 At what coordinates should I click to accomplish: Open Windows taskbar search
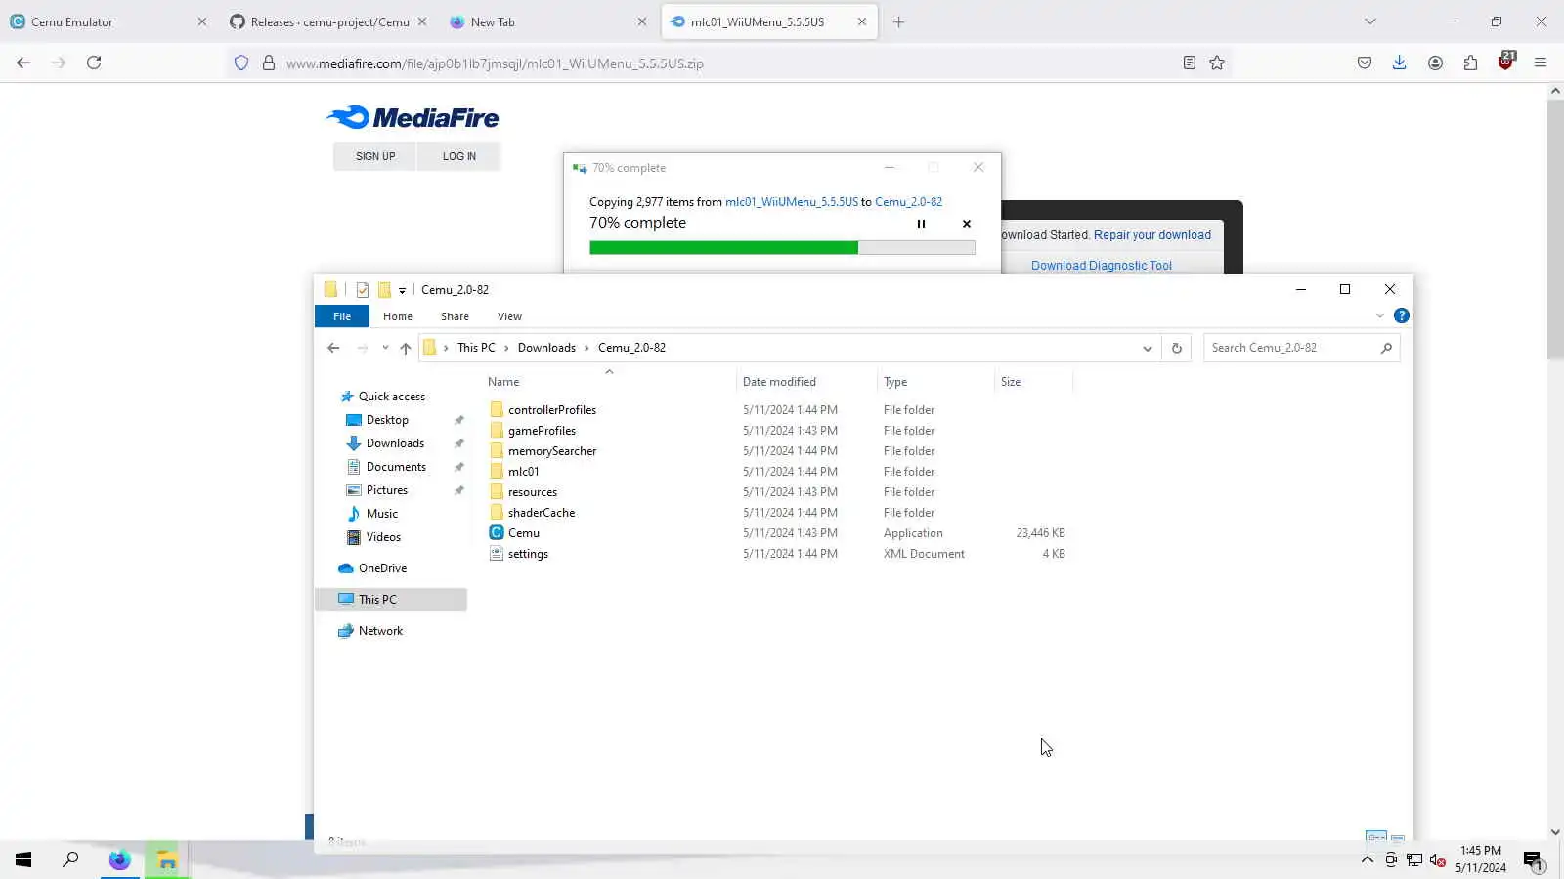(x=70, y=859)
